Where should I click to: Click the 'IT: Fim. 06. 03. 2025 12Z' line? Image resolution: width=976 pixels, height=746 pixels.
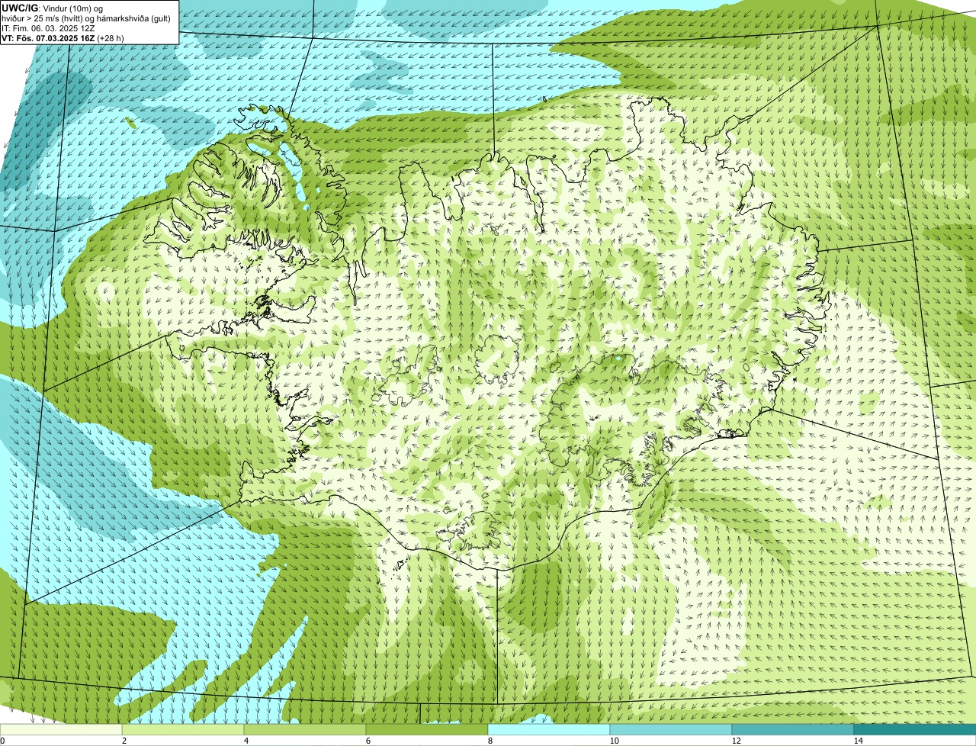[48, 27]
